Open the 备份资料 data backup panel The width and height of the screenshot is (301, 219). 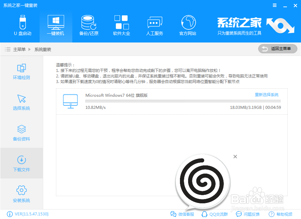click(x=21, y=133)
